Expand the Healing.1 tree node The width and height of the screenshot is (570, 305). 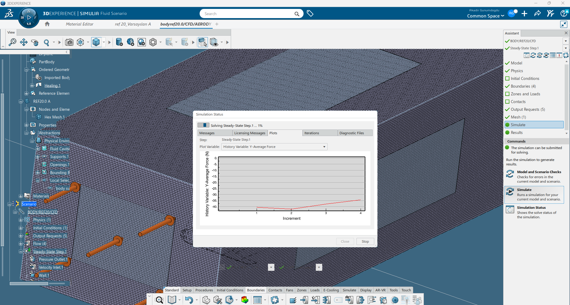(32, 86)
